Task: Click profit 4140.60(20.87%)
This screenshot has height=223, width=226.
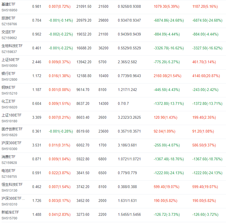Action: coord(206,76)
